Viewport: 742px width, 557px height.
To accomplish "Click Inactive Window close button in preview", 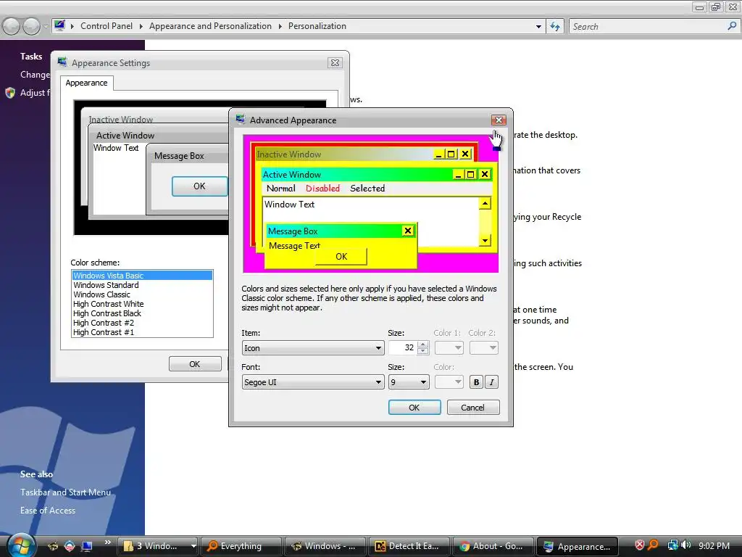I will coord(465,154).
